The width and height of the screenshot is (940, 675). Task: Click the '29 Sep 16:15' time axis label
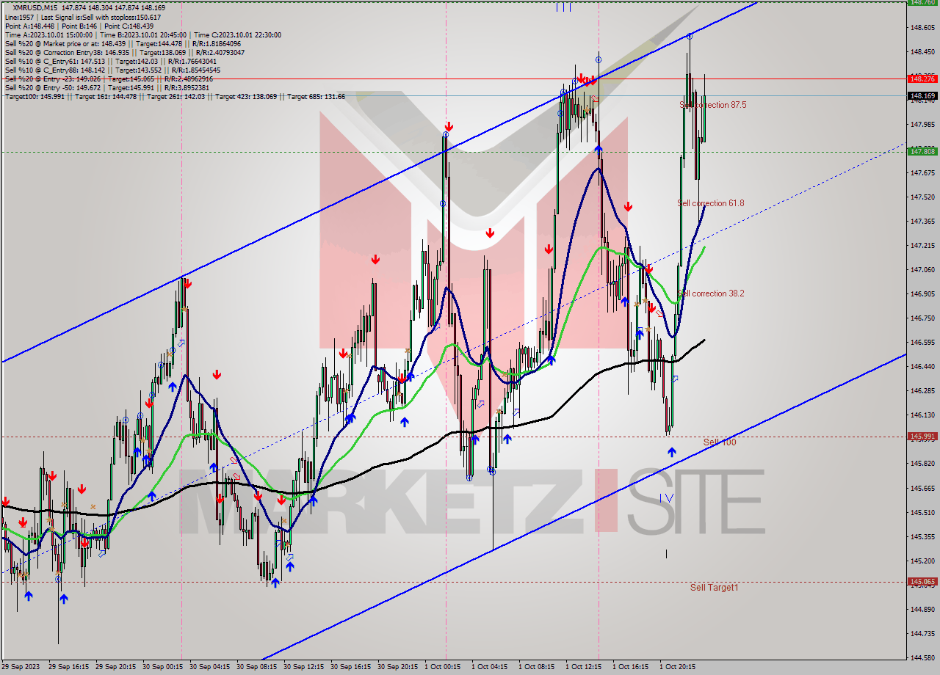click(x=68, y=667)
